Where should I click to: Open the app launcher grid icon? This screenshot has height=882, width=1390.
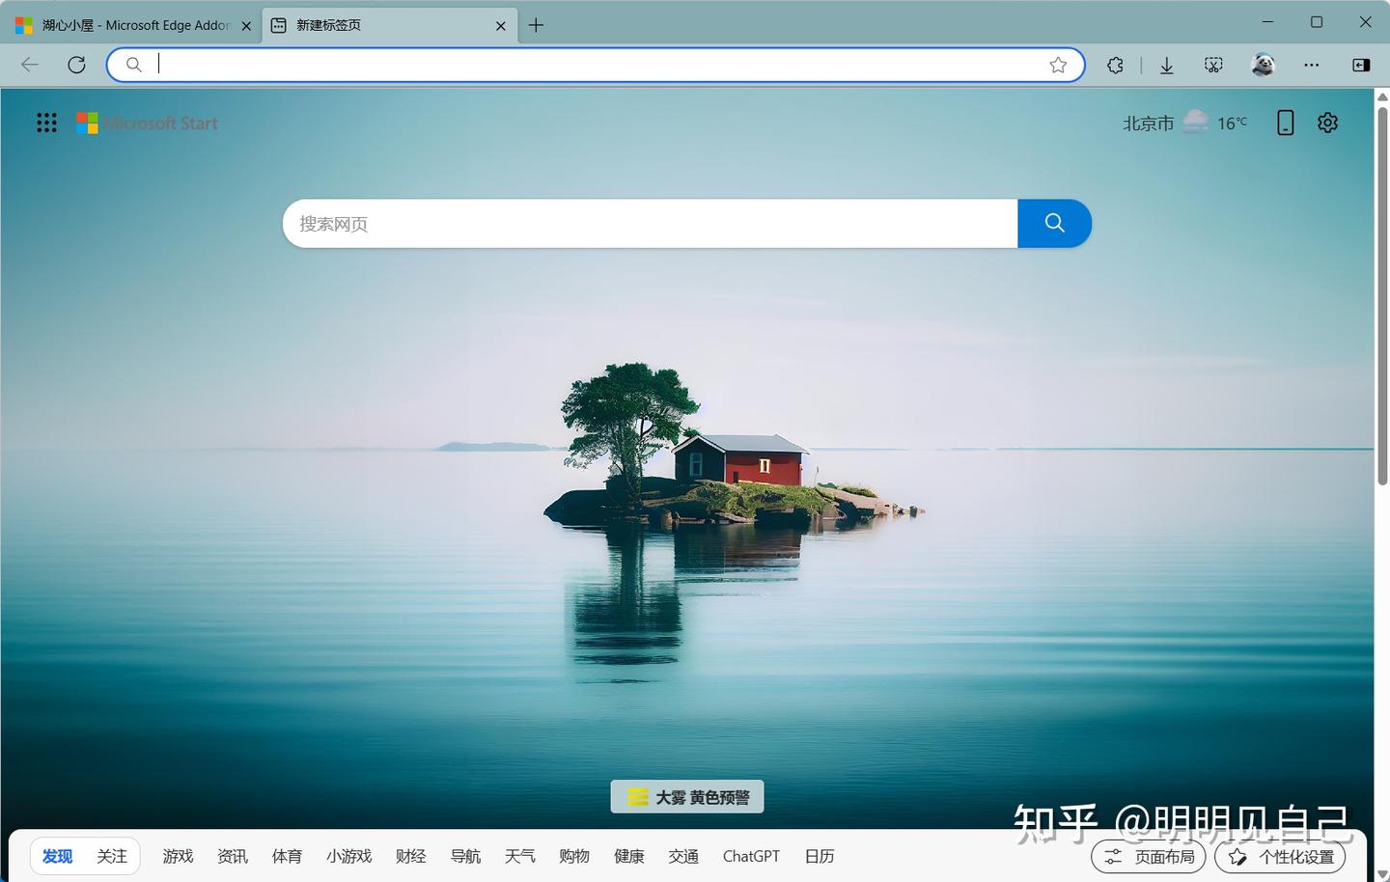pos(46,123)
